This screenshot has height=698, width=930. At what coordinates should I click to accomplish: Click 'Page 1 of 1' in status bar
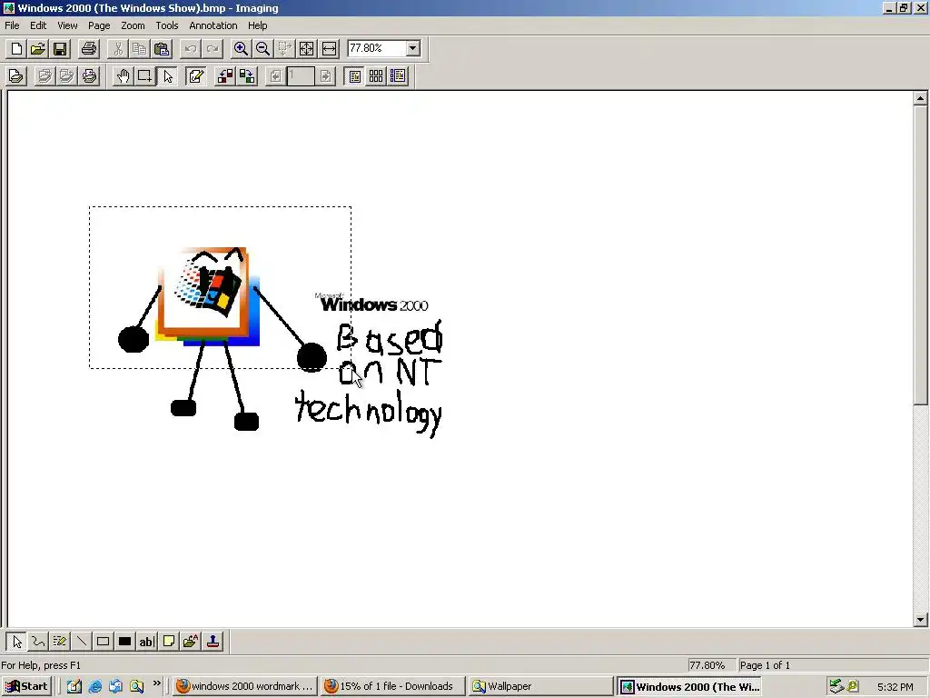pos(765,665)
